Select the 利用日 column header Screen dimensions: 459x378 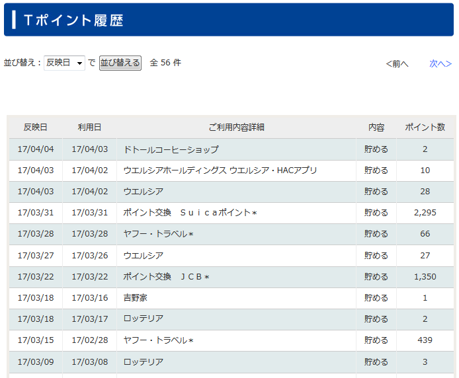click(89, 128)
